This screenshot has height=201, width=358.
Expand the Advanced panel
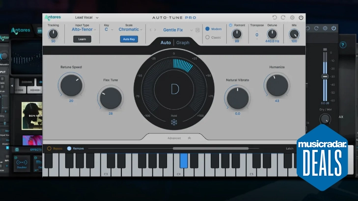point(179,138)
